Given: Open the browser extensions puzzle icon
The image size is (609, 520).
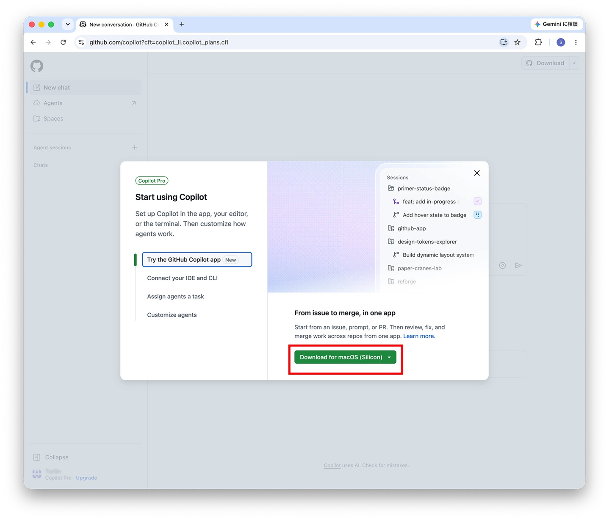Looking at the screenshot, I should click(538, 42).
